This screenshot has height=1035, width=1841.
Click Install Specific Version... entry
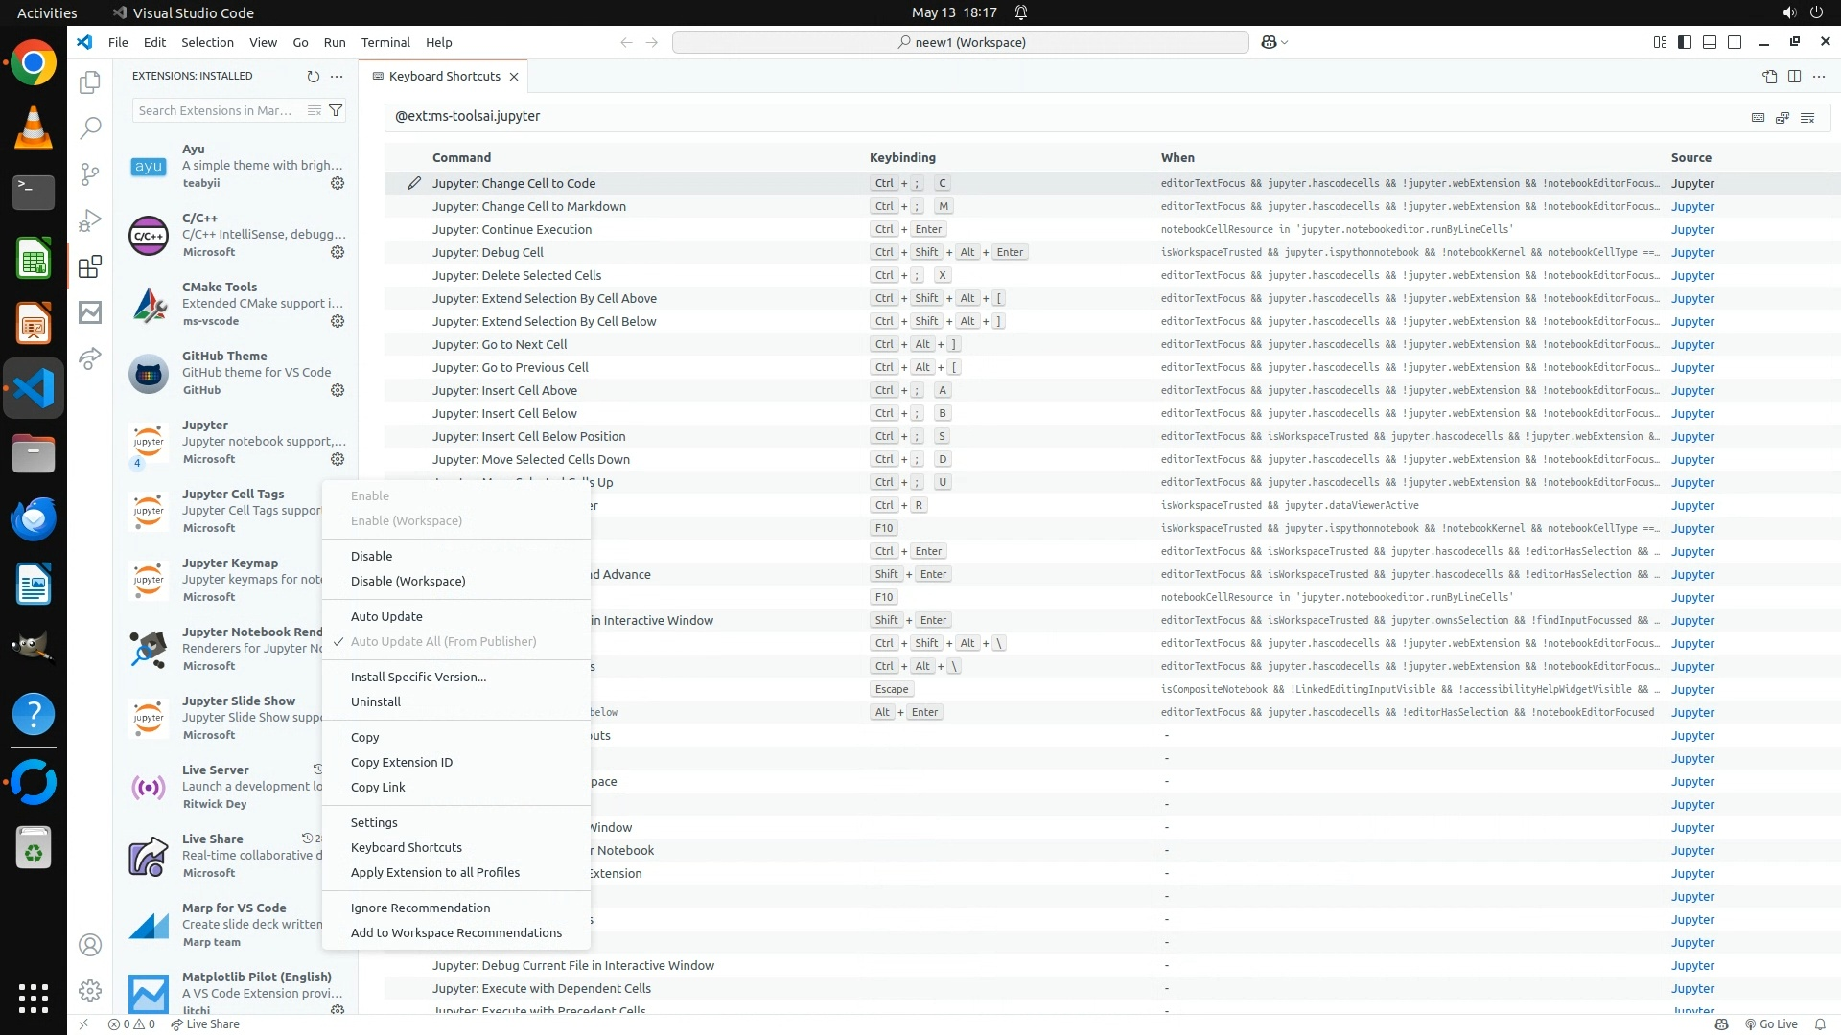[418, 678]
